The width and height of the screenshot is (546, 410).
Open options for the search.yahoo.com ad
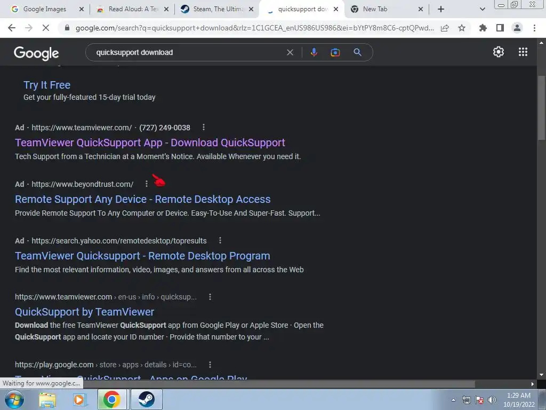pos(220,240)
